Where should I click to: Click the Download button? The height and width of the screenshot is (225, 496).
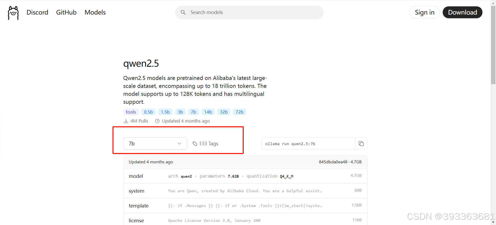462,12
